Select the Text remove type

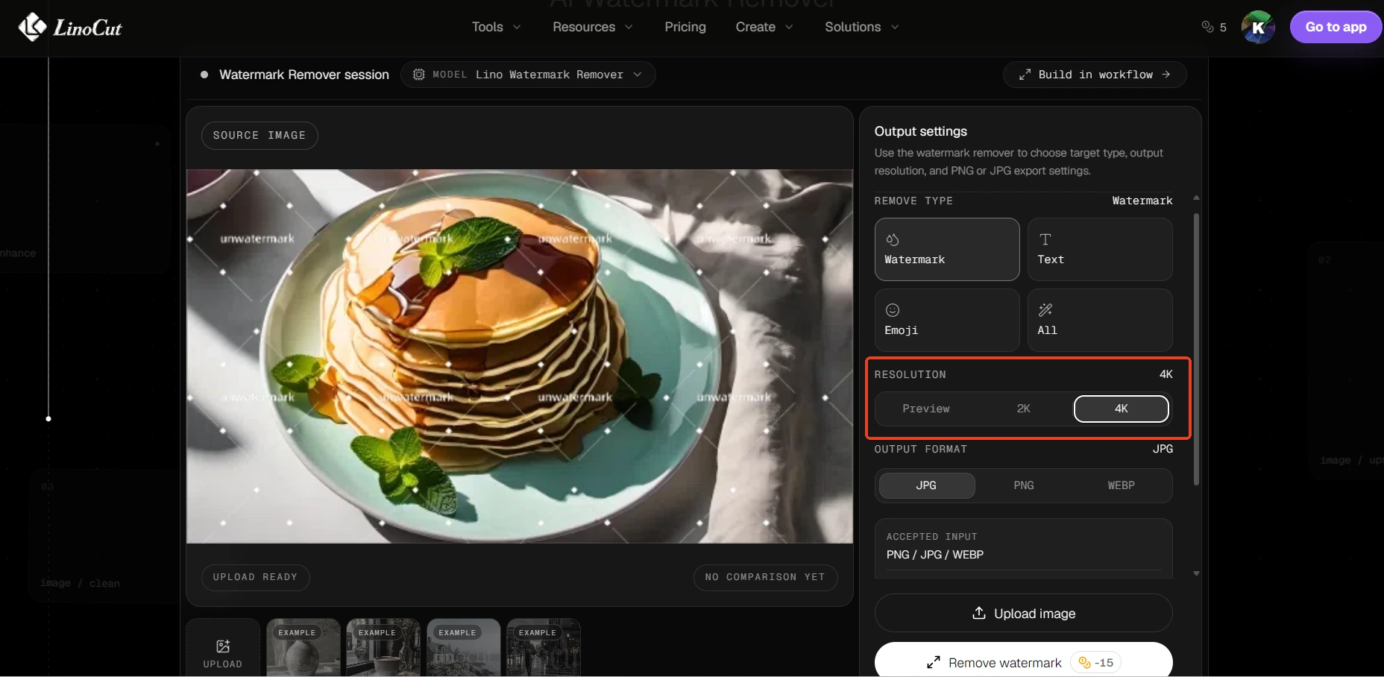tap(1100, 249)
